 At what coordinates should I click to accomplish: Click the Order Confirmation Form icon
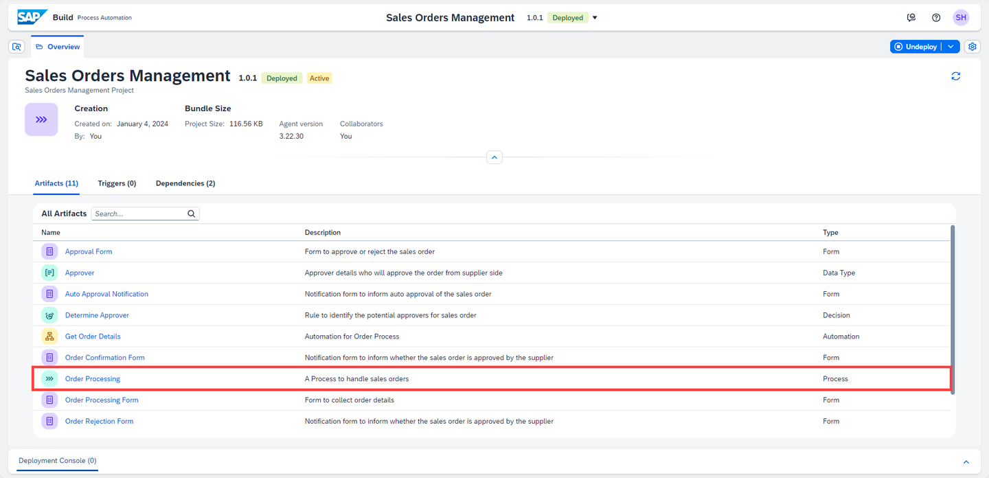pos(49,358)
